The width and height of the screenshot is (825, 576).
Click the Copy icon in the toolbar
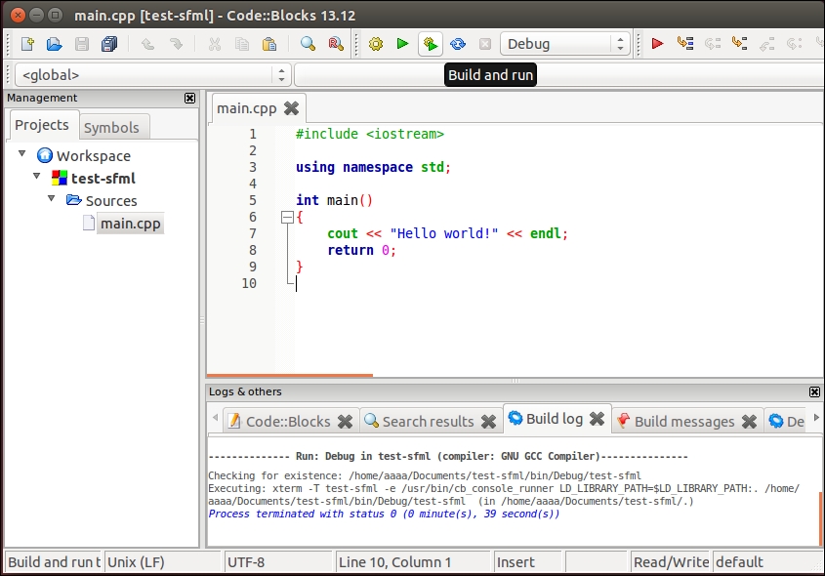click(x=241, y=44)
